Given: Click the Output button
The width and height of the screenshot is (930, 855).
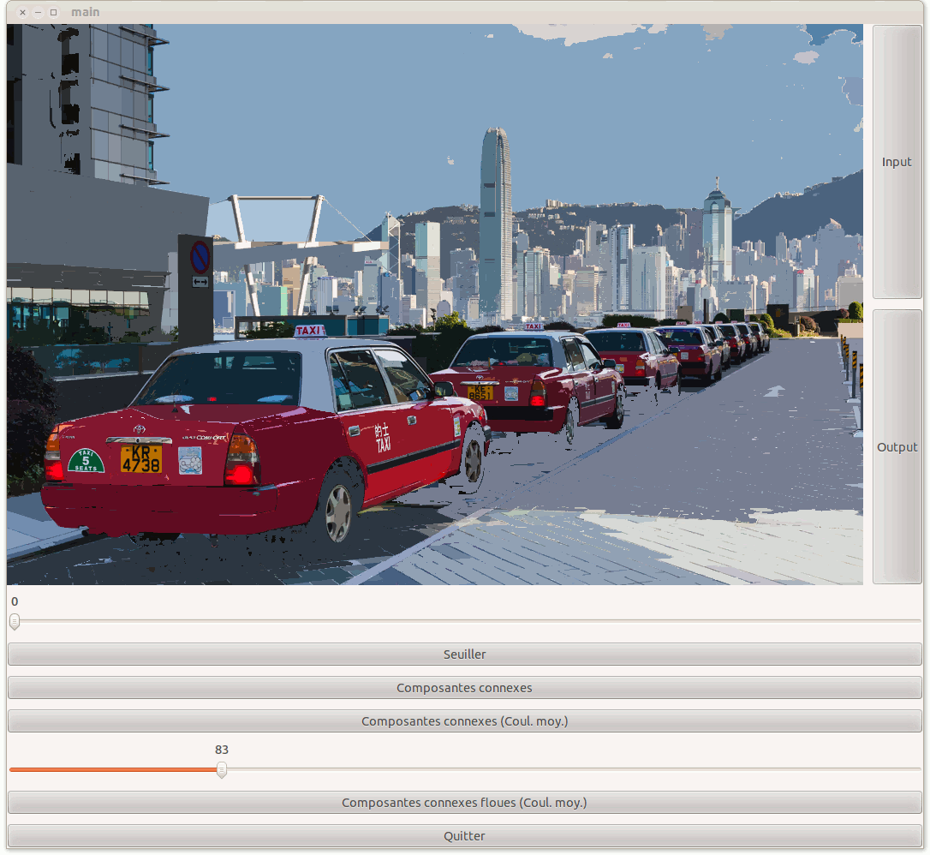Looking at the screenshot, I should [x=897, y=447].
